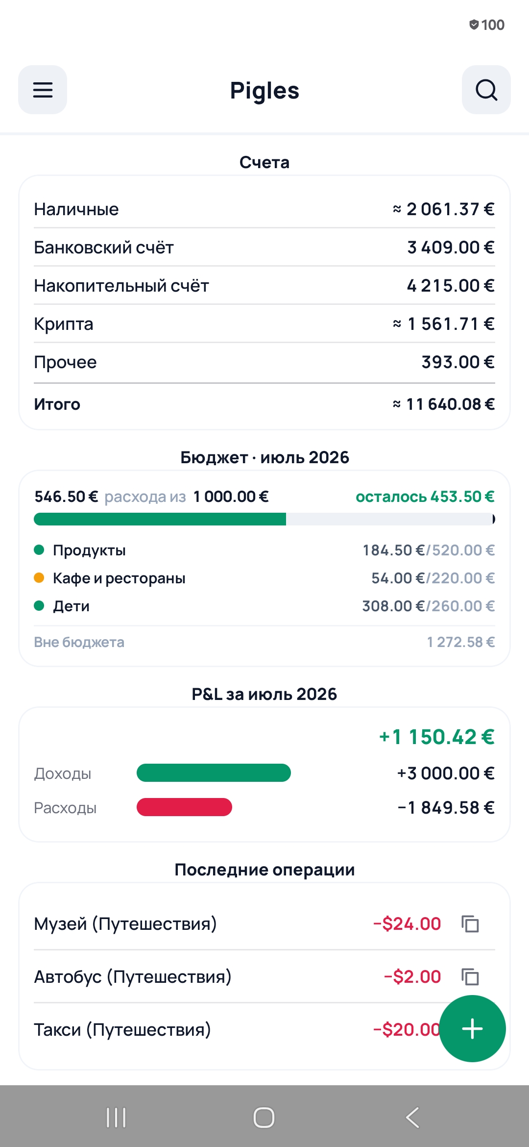View the Вне бюджета expenses
Screen dimensions: 529x1147
(264, 642)
